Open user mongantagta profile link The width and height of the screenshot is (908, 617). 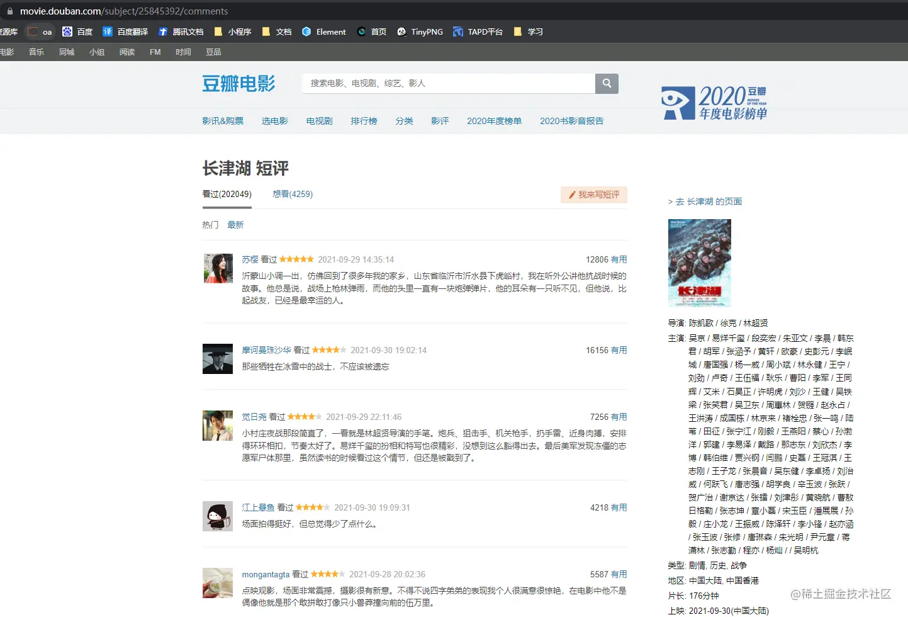click(x=266, y=574)
